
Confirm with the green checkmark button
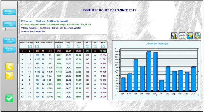point(9,98)
